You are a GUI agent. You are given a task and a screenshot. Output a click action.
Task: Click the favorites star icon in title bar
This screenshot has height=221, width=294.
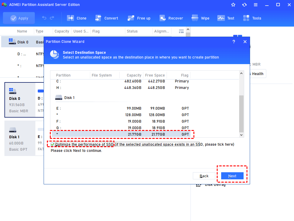(x=233, y=5)
